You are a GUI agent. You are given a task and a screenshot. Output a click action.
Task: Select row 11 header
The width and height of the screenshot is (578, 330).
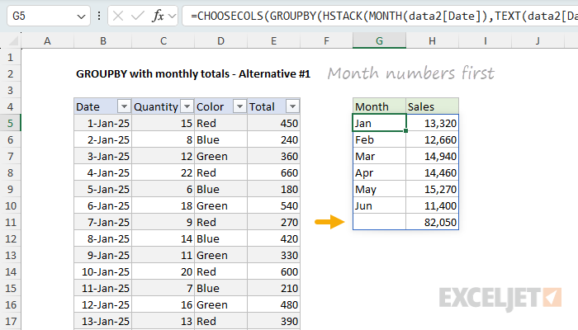[x=10, y=222]
